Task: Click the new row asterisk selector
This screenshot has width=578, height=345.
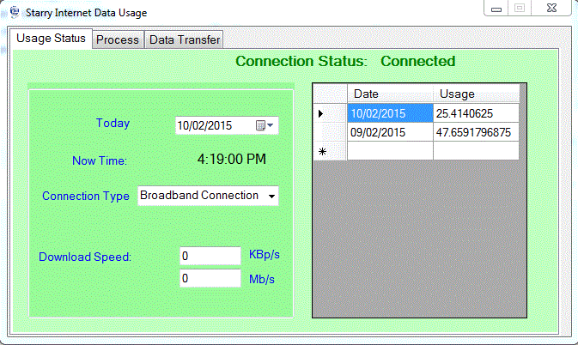Action: (x=330, y=151)
